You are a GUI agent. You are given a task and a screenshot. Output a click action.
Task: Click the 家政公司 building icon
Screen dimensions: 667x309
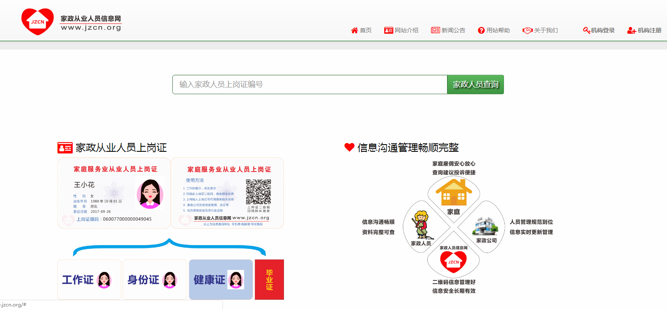pyautogui.click(x=485, y=226)
